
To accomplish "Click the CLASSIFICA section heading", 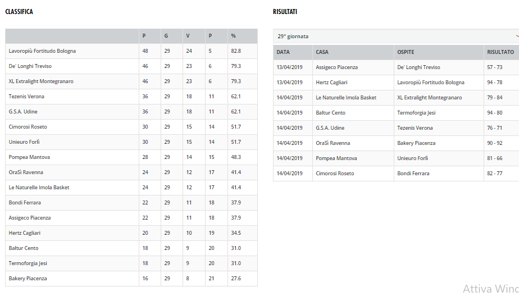I will point(19,12).
